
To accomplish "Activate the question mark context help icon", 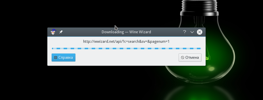I will (x=185, y=32).
